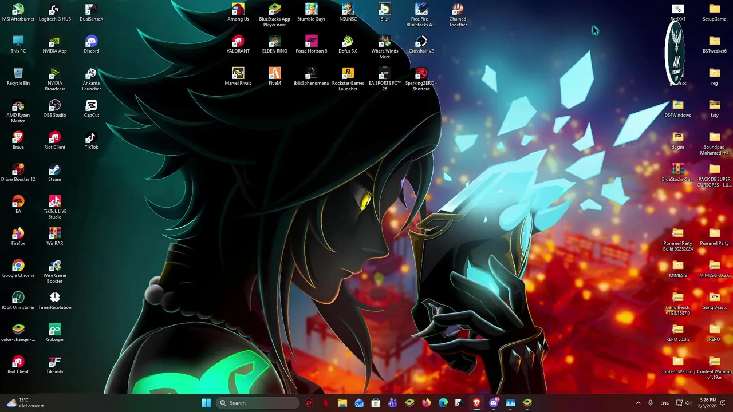The width and height of the screenshot is (733, 412).
Task: Select the TikTok LIVE Studio icon
Action: tap(55, 208)
